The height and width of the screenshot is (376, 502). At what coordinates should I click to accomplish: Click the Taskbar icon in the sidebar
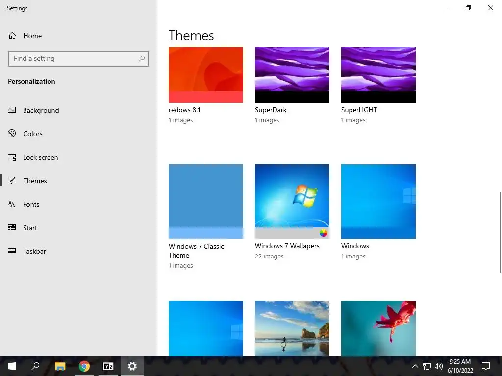(12, 251)
